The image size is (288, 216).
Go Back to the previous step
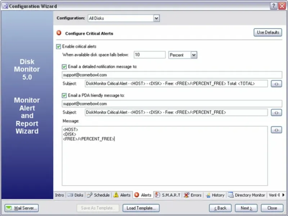click(220, 208)
